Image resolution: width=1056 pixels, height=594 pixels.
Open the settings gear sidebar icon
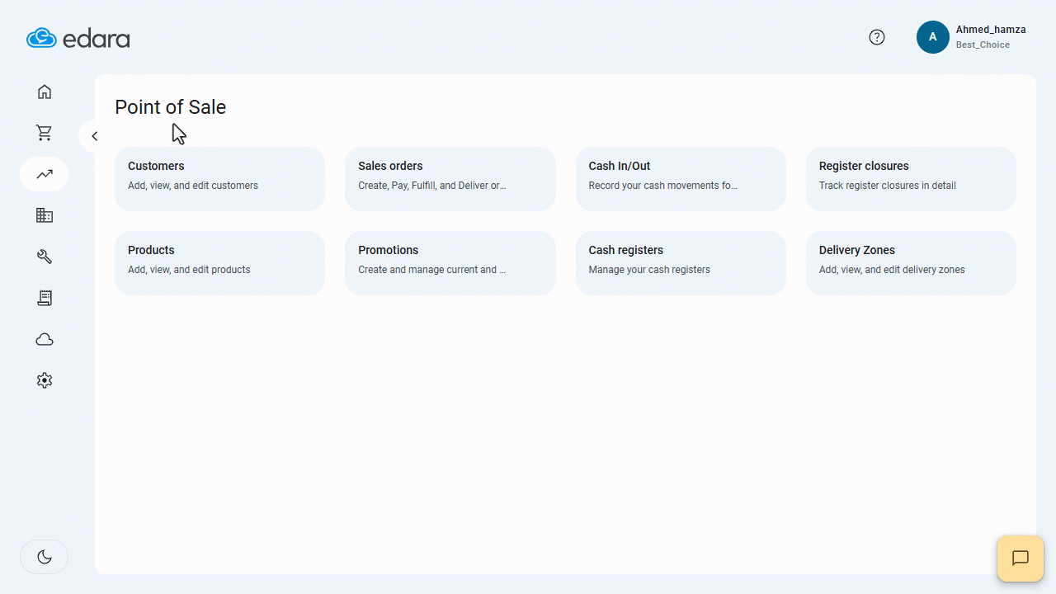tap(45, 380)
